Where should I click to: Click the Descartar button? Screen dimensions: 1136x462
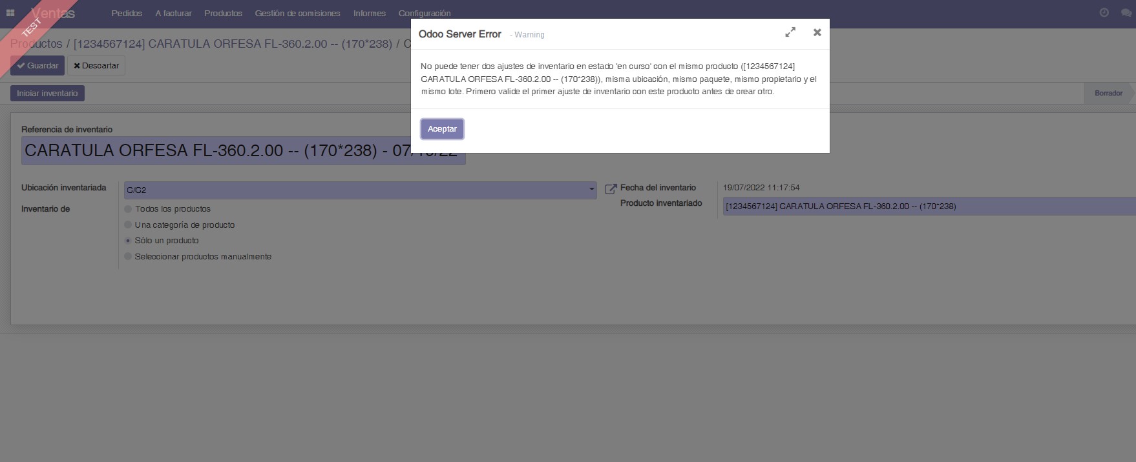pos(96,66)
